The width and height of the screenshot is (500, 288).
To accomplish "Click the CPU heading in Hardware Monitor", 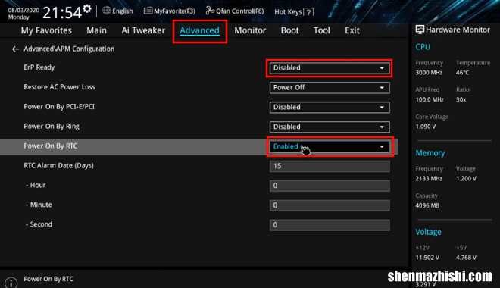I will (x=423, y=47).
